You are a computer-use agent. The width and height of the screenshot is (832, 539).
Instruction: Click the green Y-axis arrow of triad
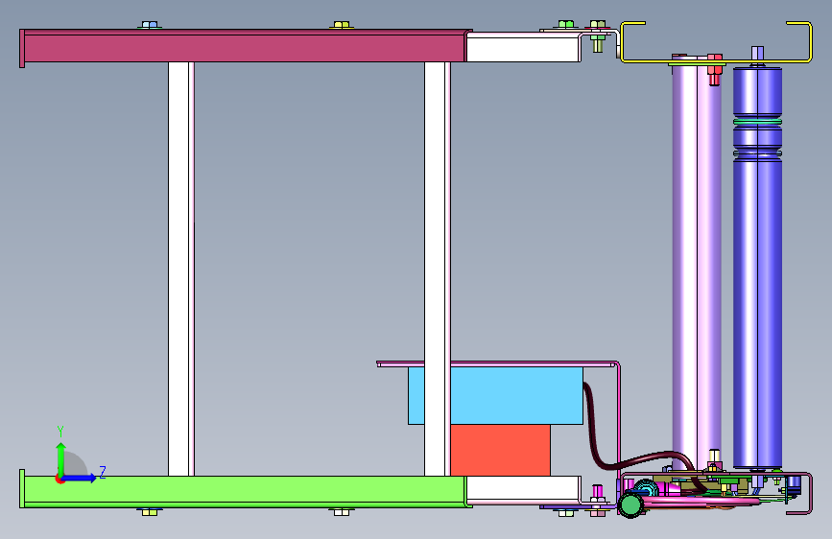[x=61, y=458]
